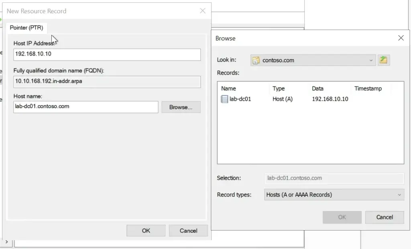Viewport: 411px width, 249px height.
Task: Sort by the Timestamp column header
Action: 368,88
